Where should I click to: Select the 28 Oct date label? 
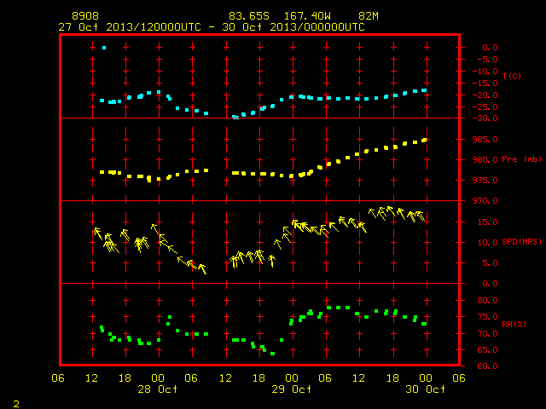tap(157, 389)
